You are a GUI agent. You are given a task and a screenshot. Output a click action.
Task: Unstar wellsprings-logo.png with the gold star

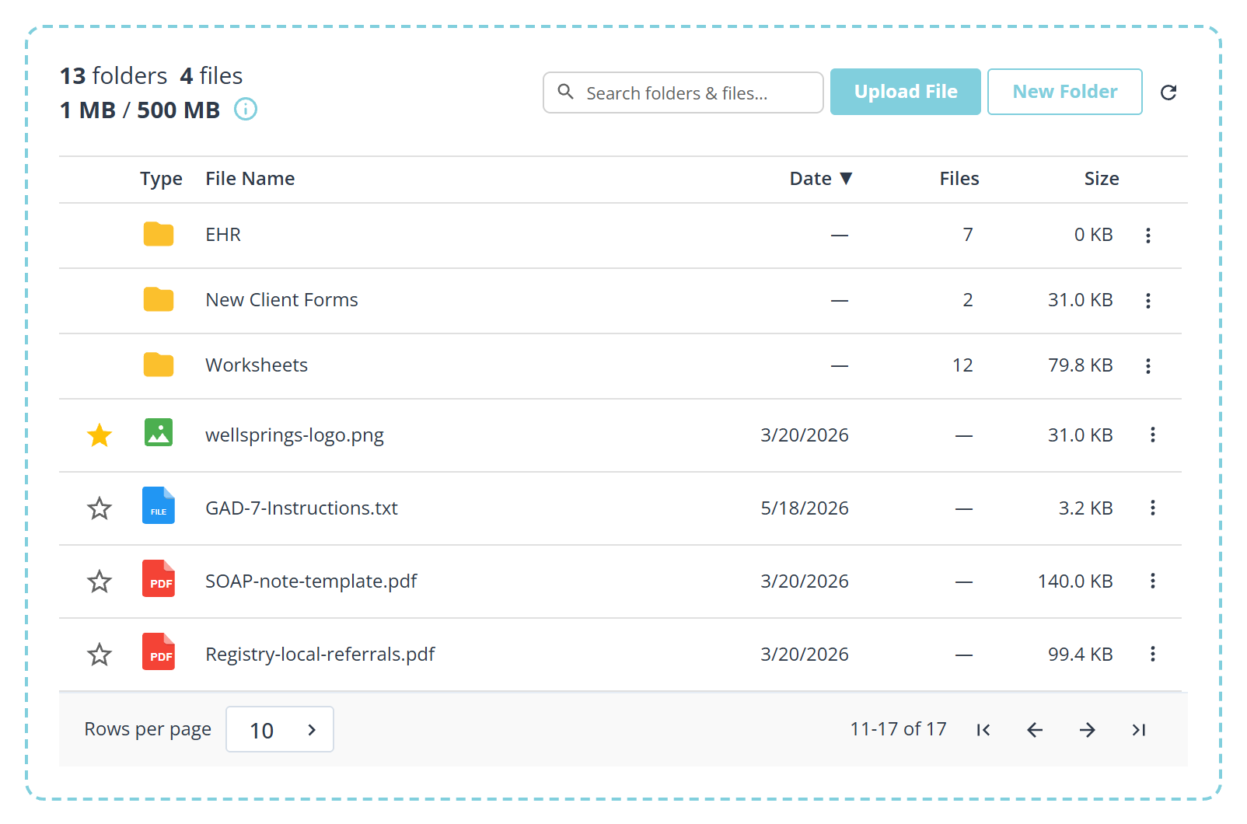100,435
